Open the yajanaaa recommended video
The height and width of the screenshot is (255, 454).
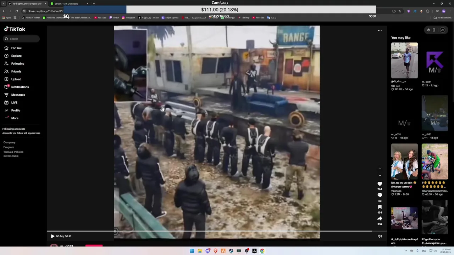pyautogui.click(x=404, y=161)
